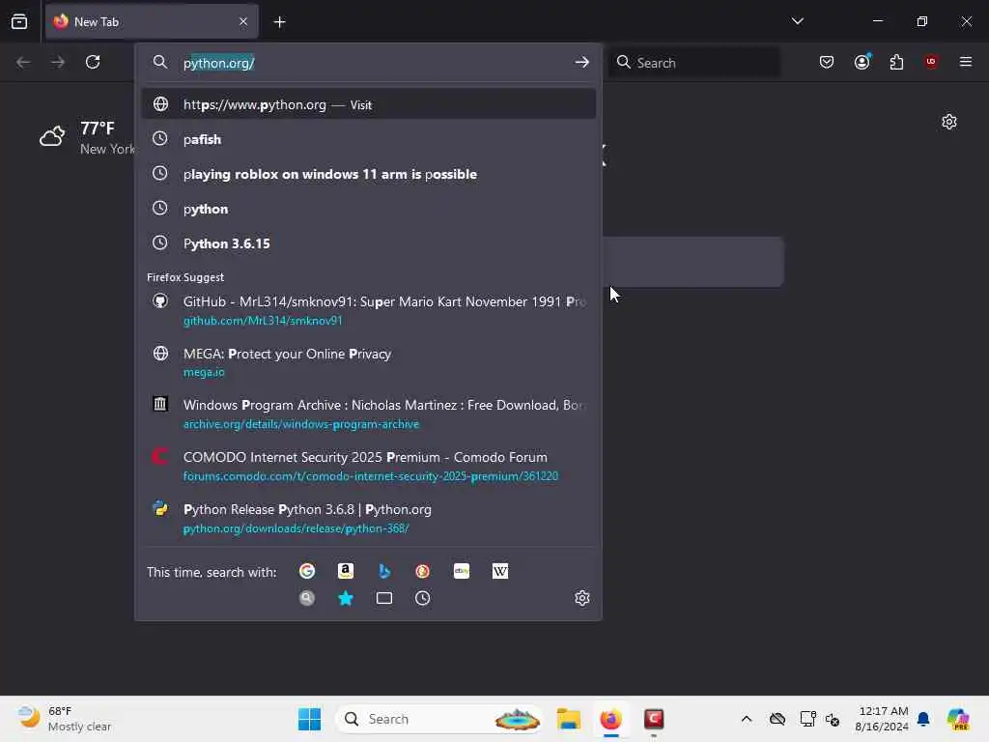The width and height of the screenshot is (989, 742).
Task: Reload the current page
Action: tap(93, 62)
